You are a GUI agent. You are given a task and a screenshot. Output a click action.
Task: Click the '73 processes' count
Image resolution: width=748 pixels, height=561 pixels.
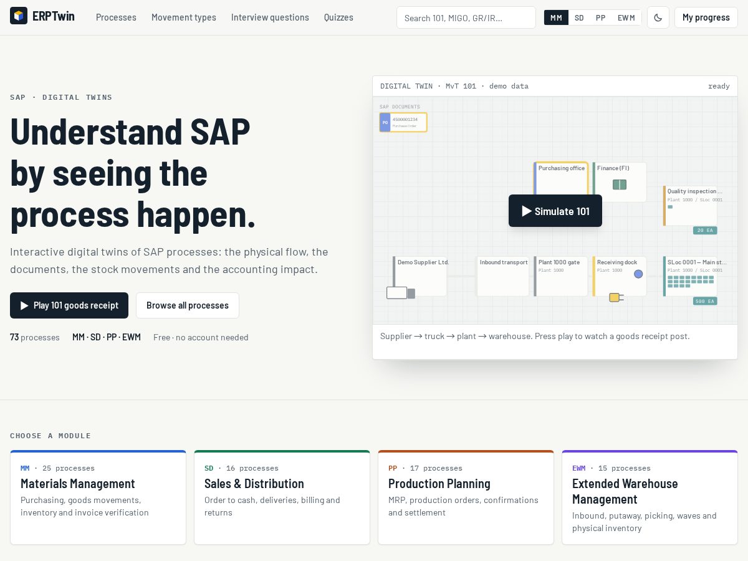pyautogui.click(x=35, y=337)
